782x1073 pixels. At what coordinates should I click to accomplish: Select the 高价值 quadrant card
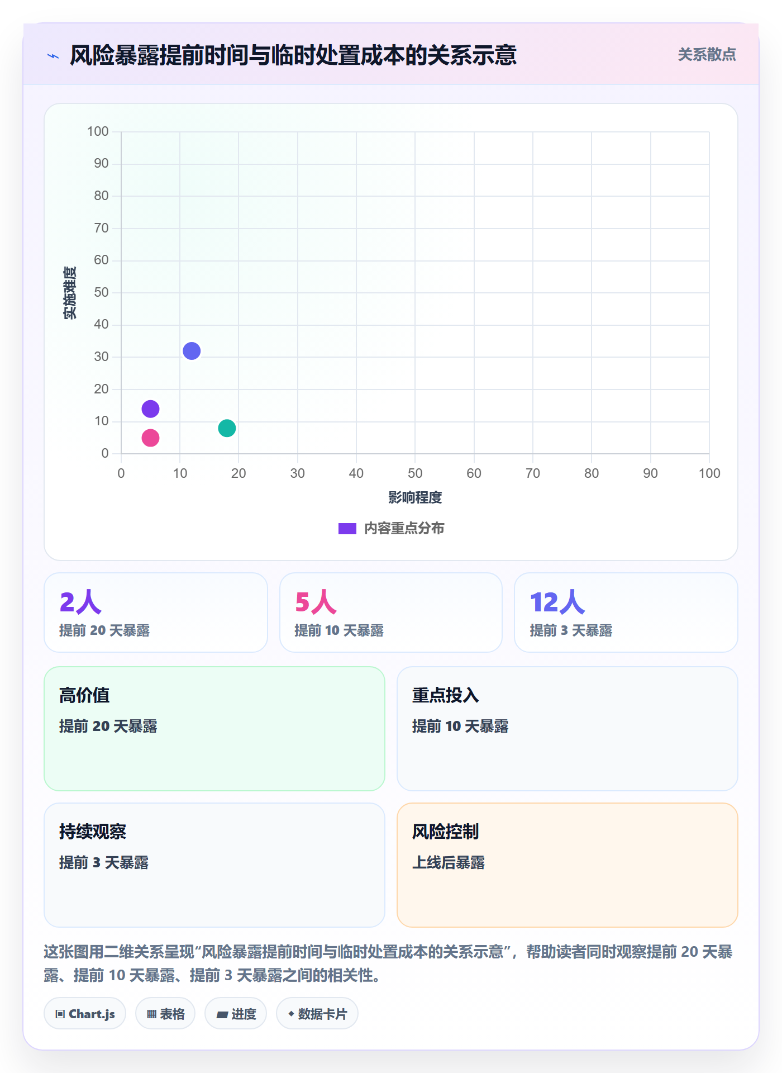(x=214, y=729)
